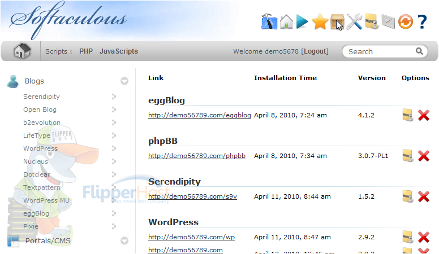439x254 pixels.
Task: Click the Softaculous logo
Action: (x=68, y=20)
